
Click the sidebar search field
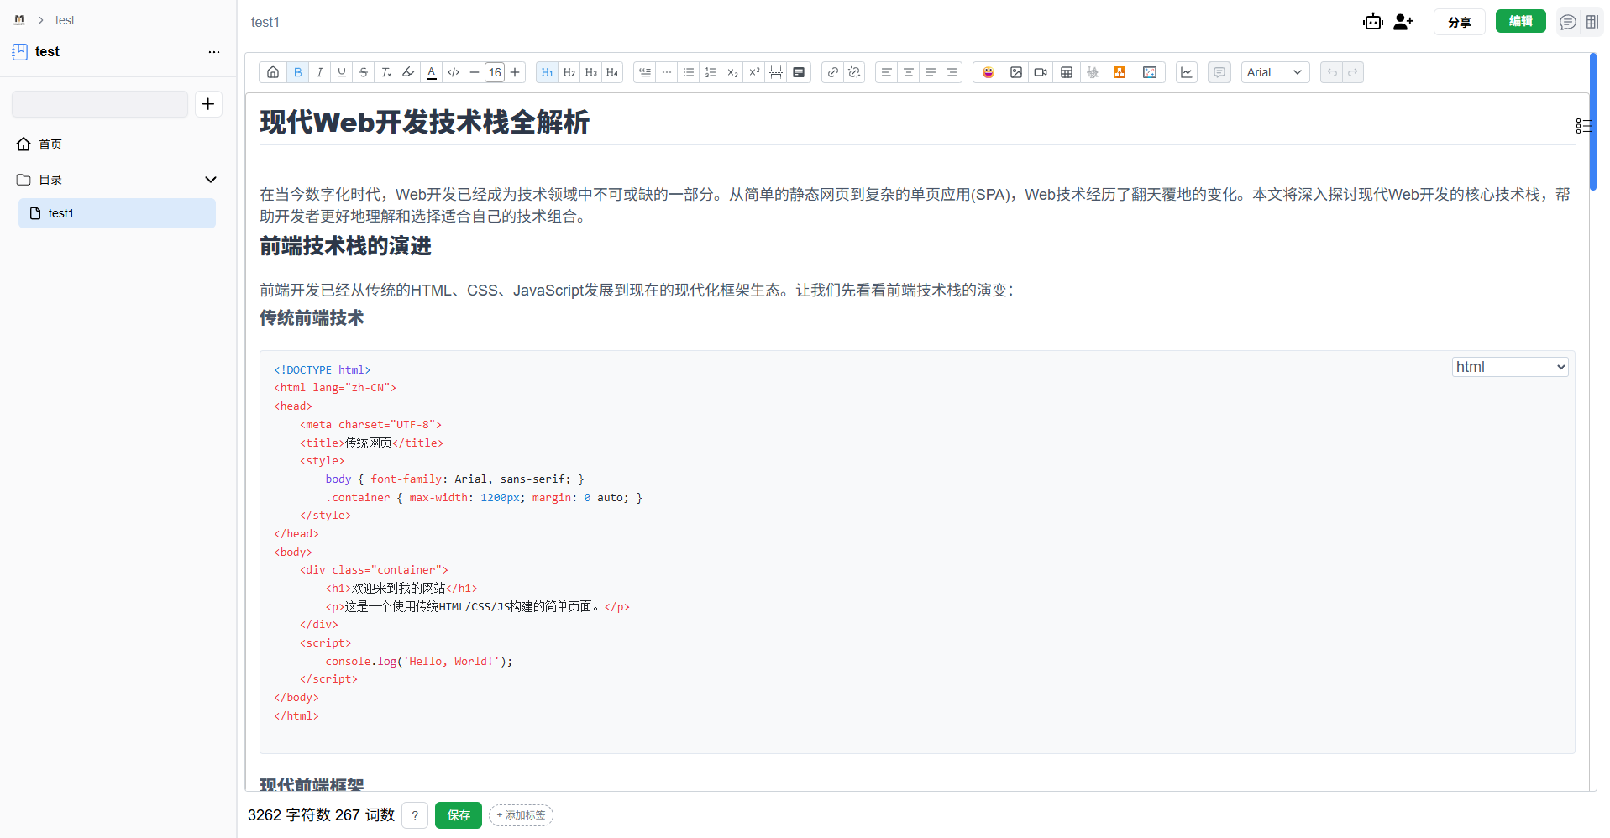[99, 103]
